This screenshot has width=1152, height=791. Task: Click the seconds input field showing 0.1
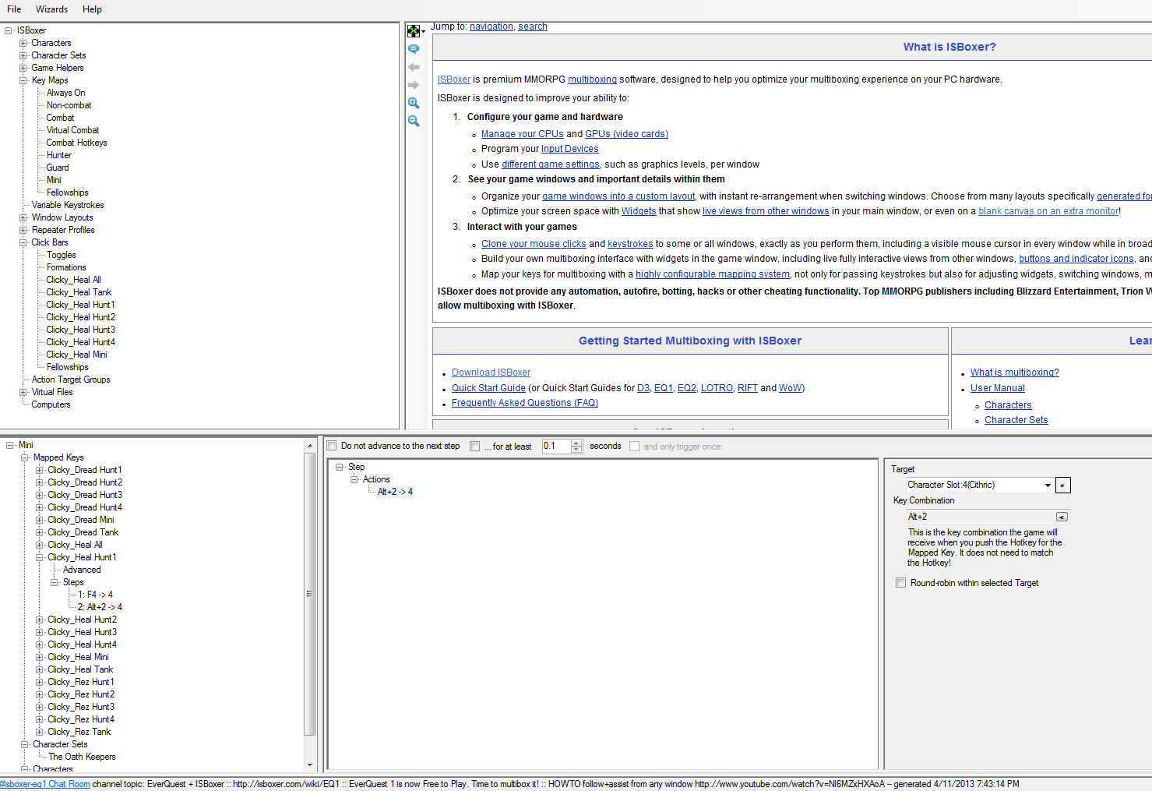pyautogui.click(x=556, y=447)
